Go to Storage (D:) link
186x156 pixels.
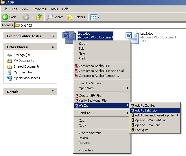click(x=22, y=55)
